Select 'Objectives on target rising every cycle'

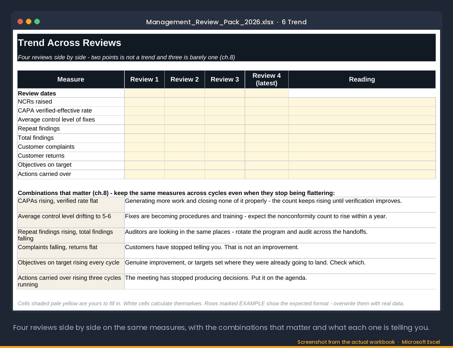click(x=71, y=266)
